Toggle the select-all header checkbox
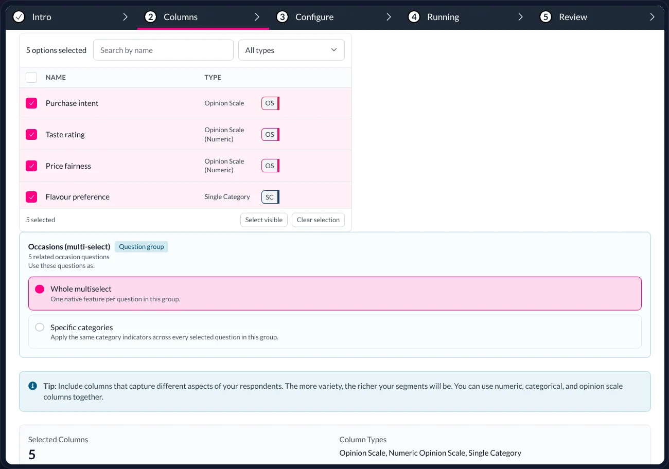The image size is (669, 469). tap(31, 77)
